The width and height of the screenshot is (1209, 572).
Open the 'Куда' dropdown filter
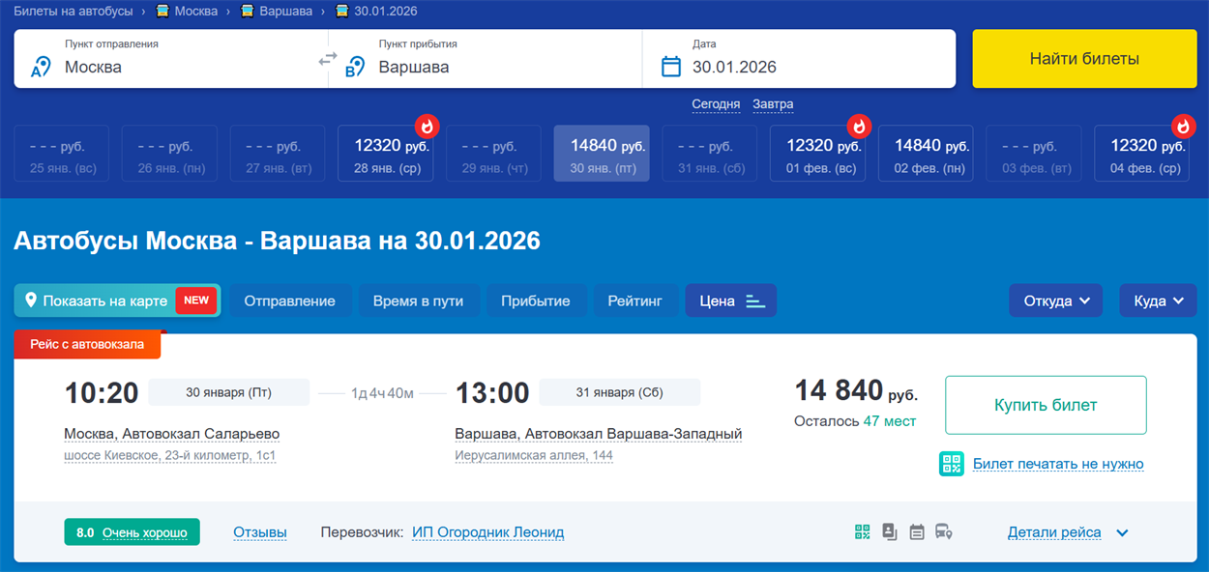click(1158, 300)
